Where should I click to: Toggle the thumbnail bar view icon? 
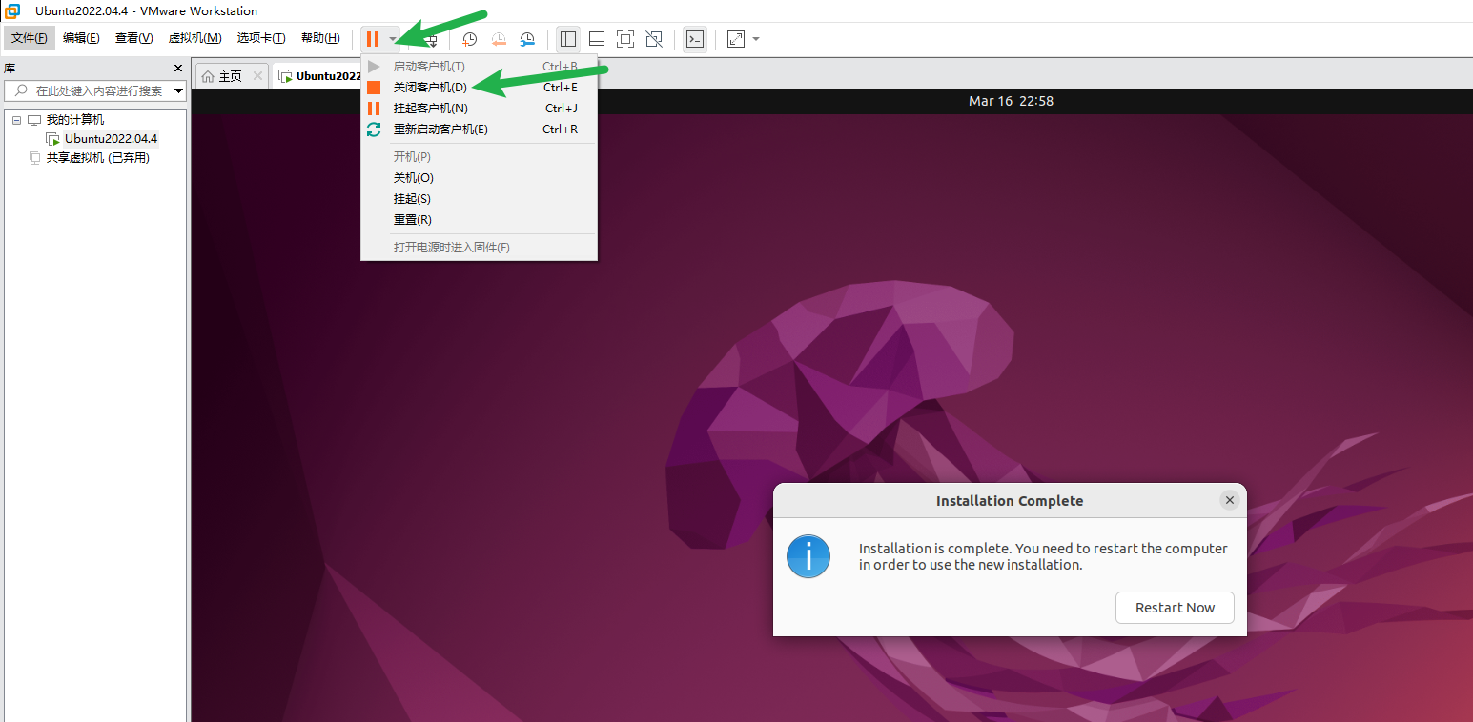point(597,39)
